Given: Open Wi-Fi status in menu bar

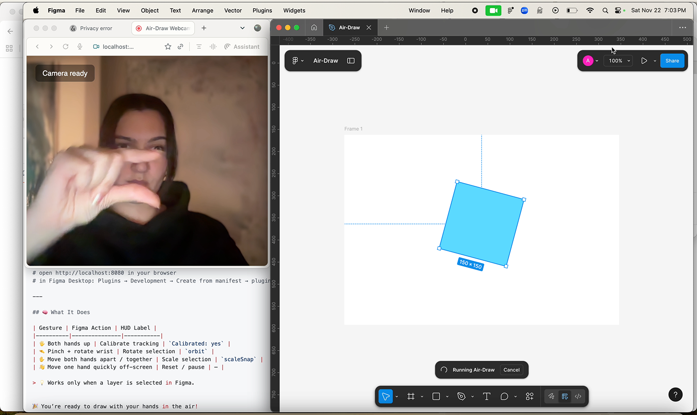Looking at the screenshot, I should [x=590, y=10].
